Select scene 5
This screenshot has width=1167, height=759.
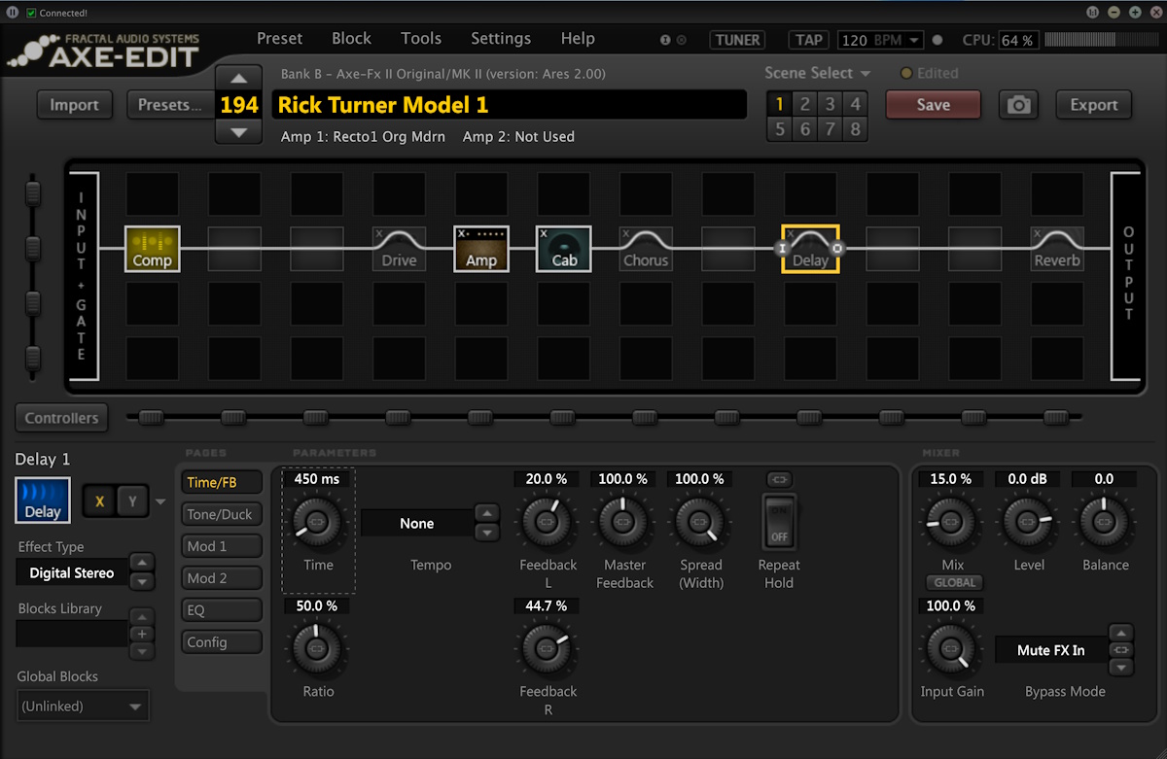click(x=779, y=129)
